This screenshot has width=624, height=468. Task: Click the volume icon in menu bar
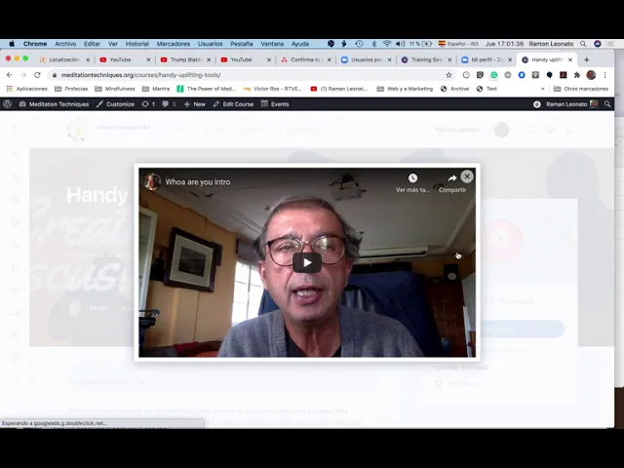[x=400, y=44]
